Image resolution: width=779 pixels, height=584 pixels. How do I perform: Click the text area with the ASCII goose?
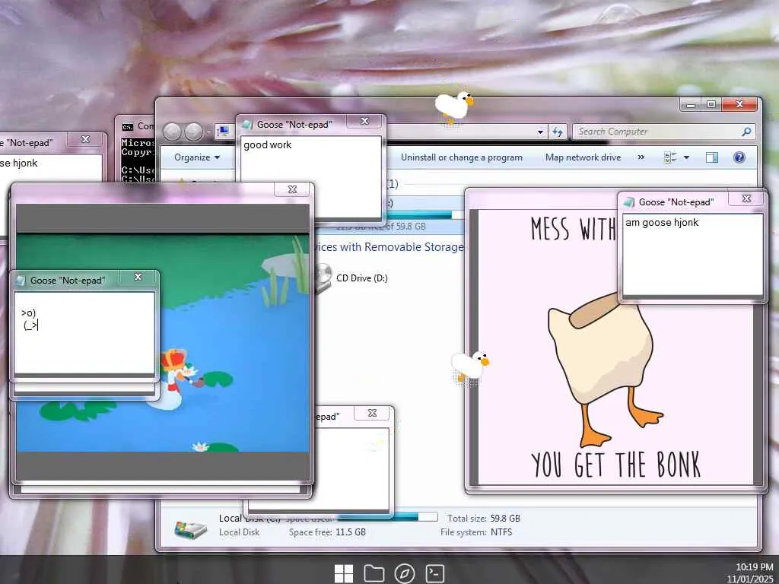84,332
